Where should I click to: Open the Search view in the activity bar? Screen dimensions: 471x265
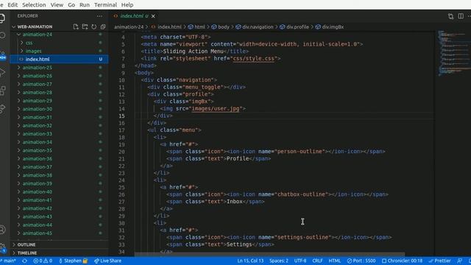(2, 35)
